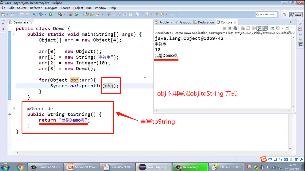Viewport: 305px width, 171px height.
Task: Click Remove Launch icon in Console
Action: tap(230, 28)
